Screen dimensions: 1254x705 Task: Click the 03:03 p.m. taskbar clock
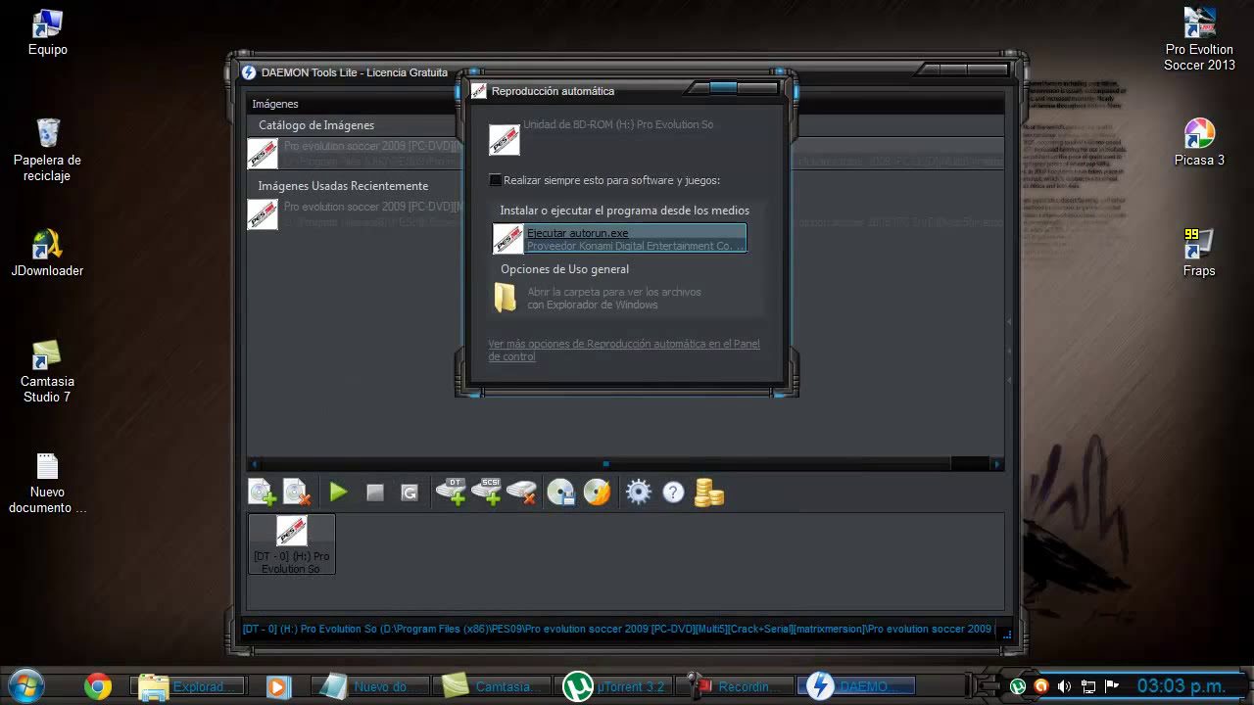[1181, 686]
